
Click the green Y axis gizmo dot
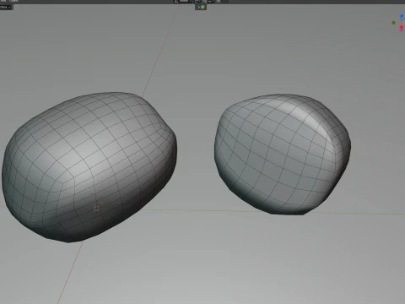(393, 23)
